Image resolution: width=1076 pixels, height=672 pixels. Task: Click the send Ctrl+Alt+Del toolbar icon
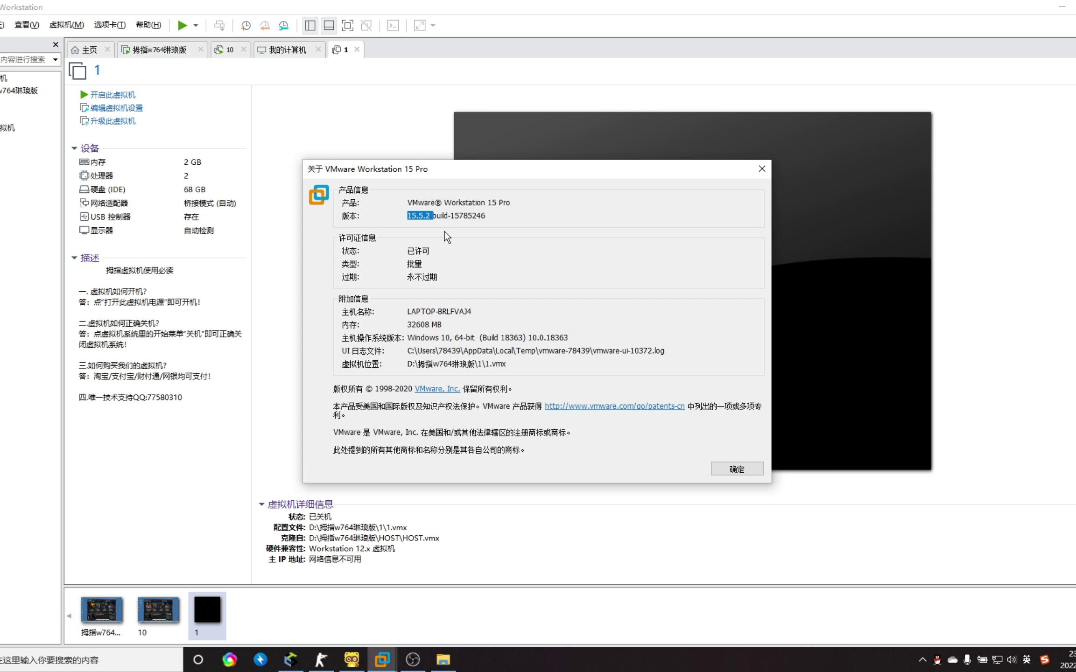click(x=219, y=26)
